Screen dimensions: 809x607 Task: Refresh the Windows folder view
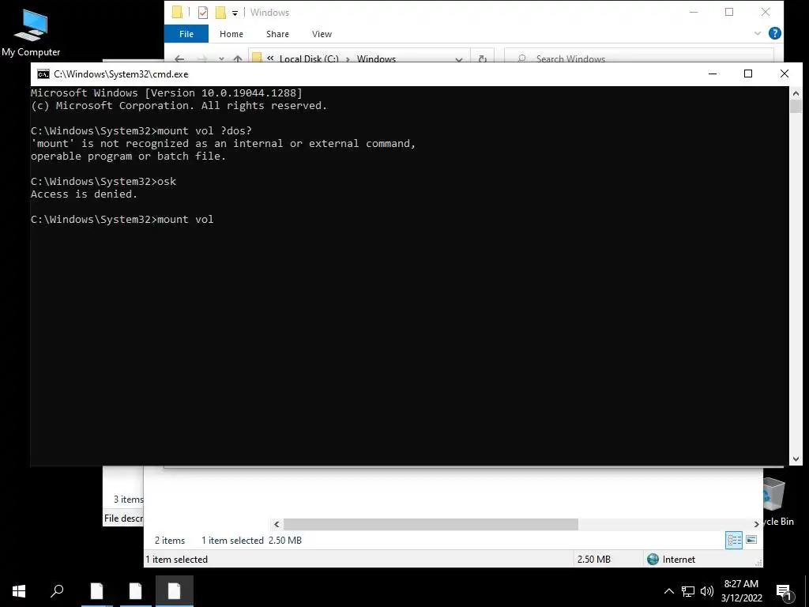click(x=483, y=58)
